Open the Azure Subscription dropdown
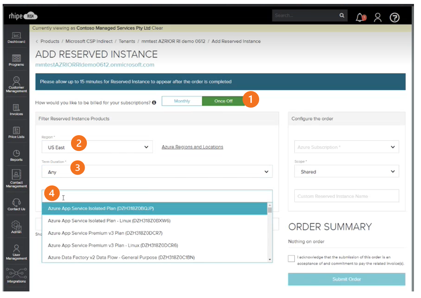 click(x=346, y=147)
